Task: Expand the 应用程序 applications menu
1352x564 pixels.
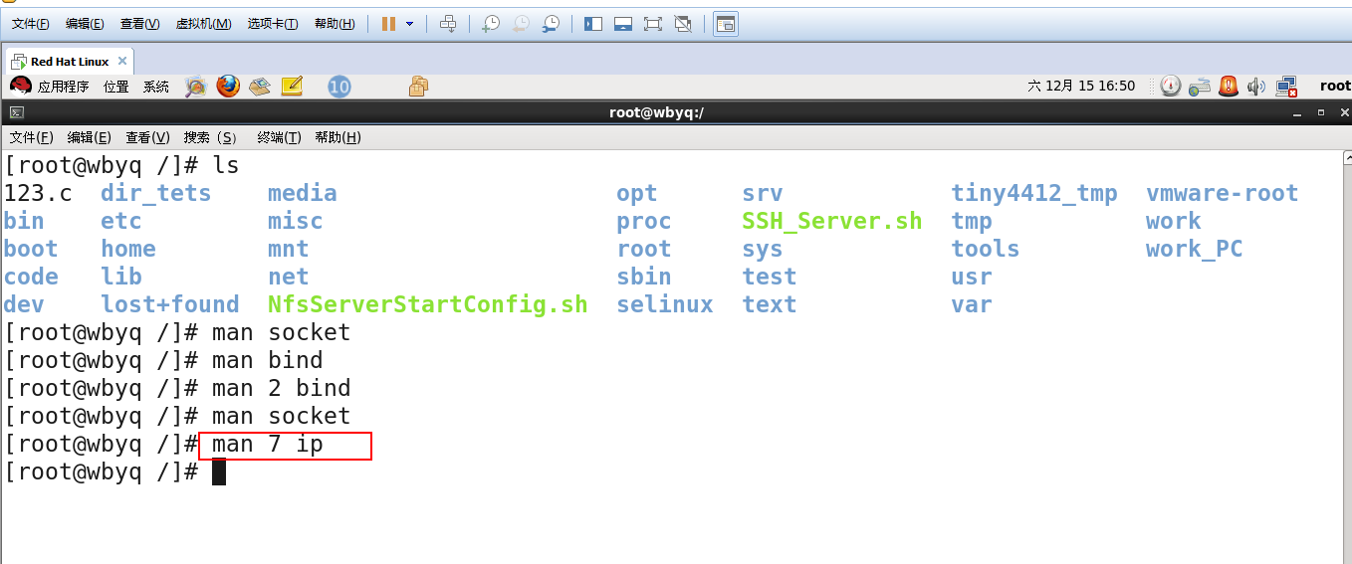Action: (x=52, y=87)
